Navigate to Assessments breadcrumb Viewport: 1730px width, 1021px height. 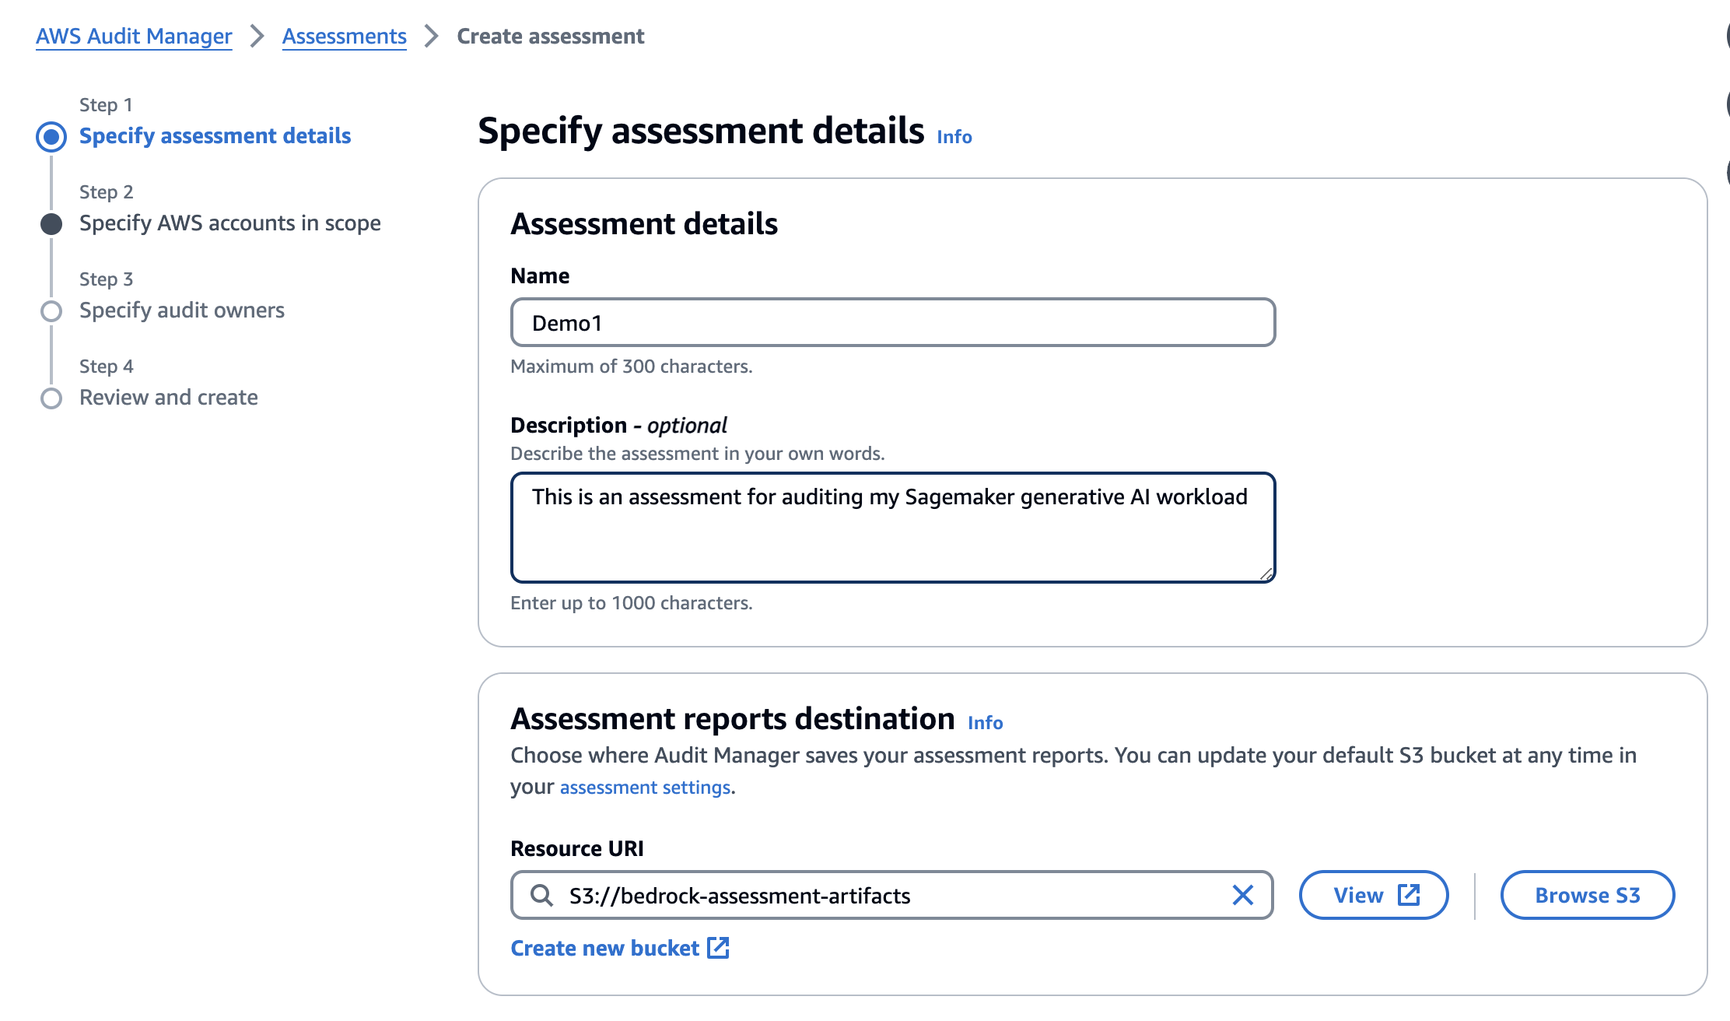[344, 36]
